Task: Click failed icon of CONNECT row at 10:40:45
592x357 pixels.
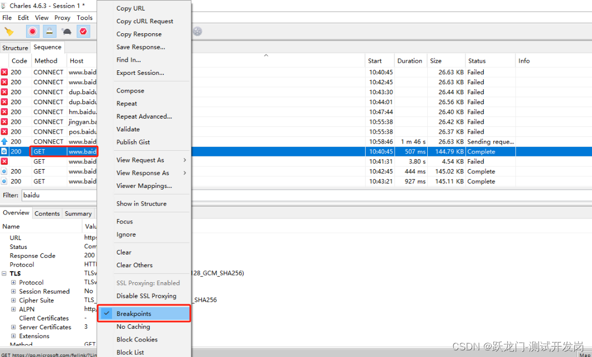Action: tap(4, 72)
